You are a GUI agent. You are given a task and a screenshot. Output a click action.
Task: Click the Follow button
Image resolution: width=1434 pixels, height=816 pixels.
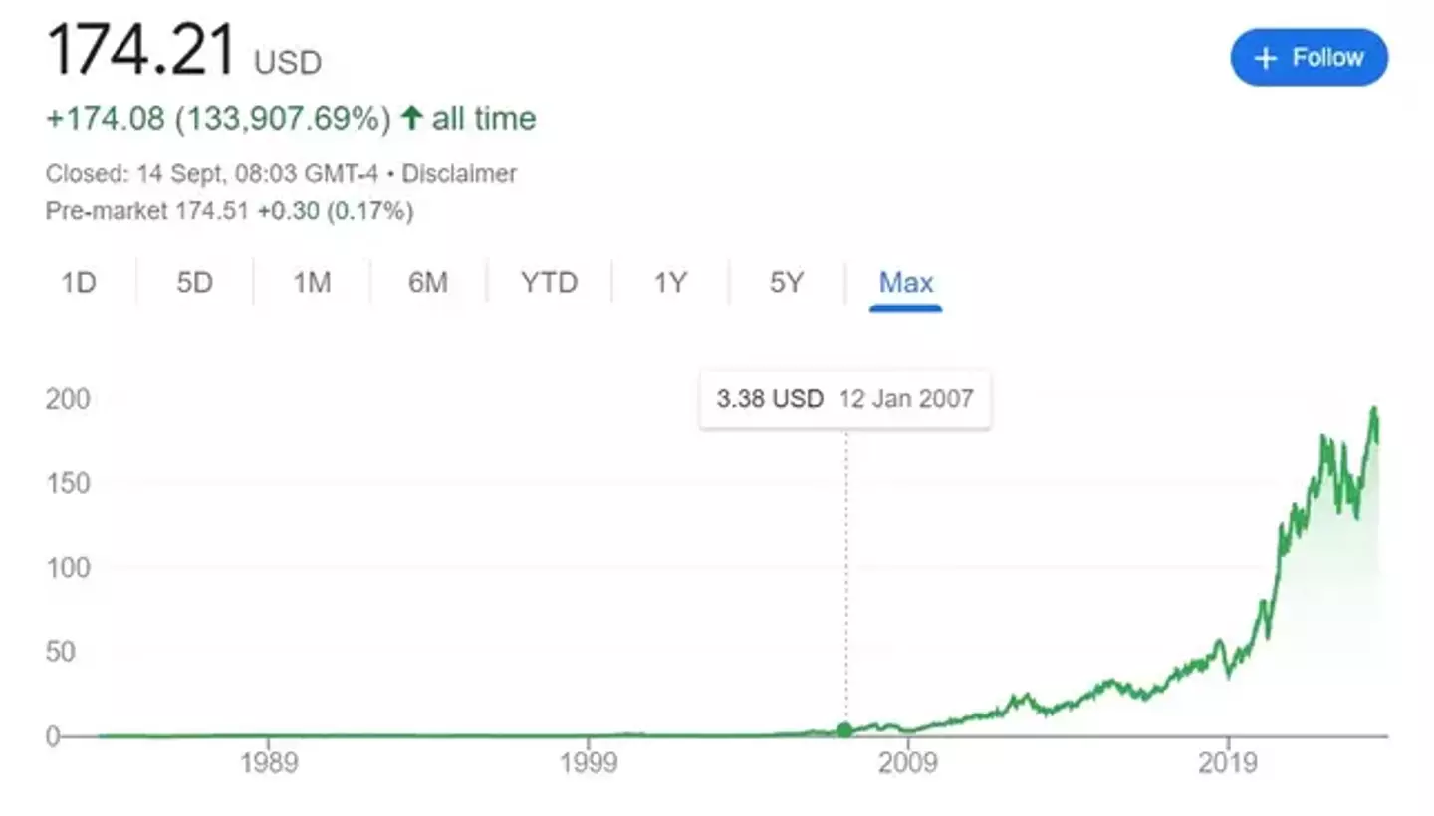1309,58
